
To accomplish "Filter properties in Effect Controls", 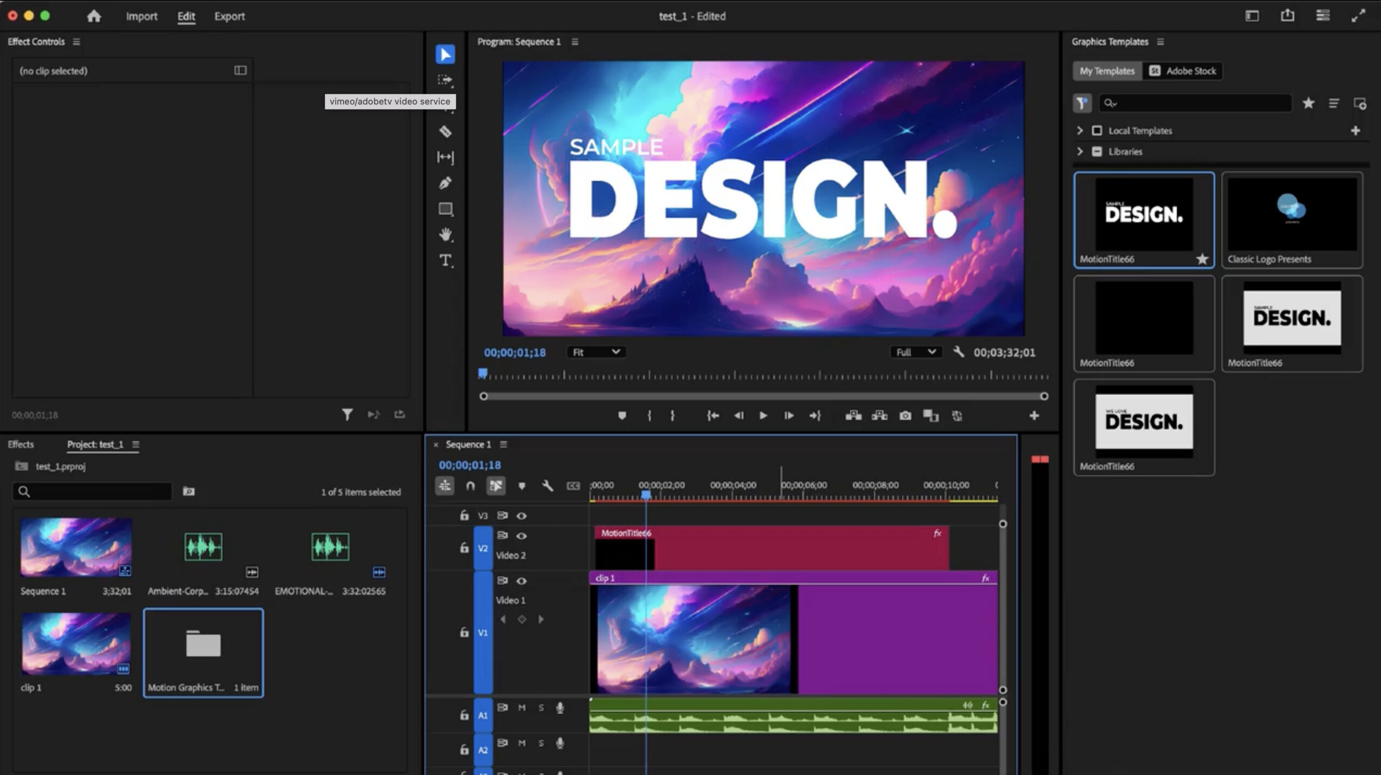I will click(347, 414).
